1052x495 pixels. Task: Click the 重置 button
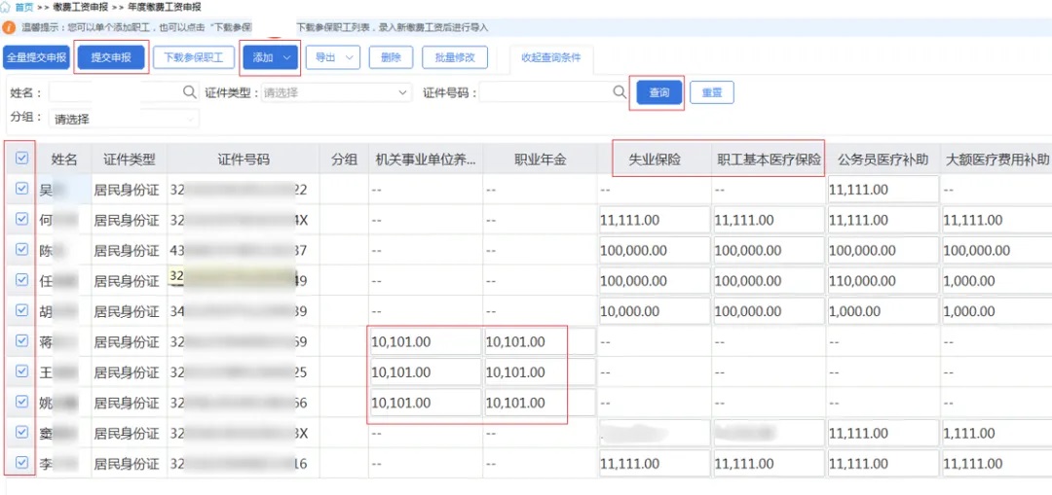pos(711,93)
